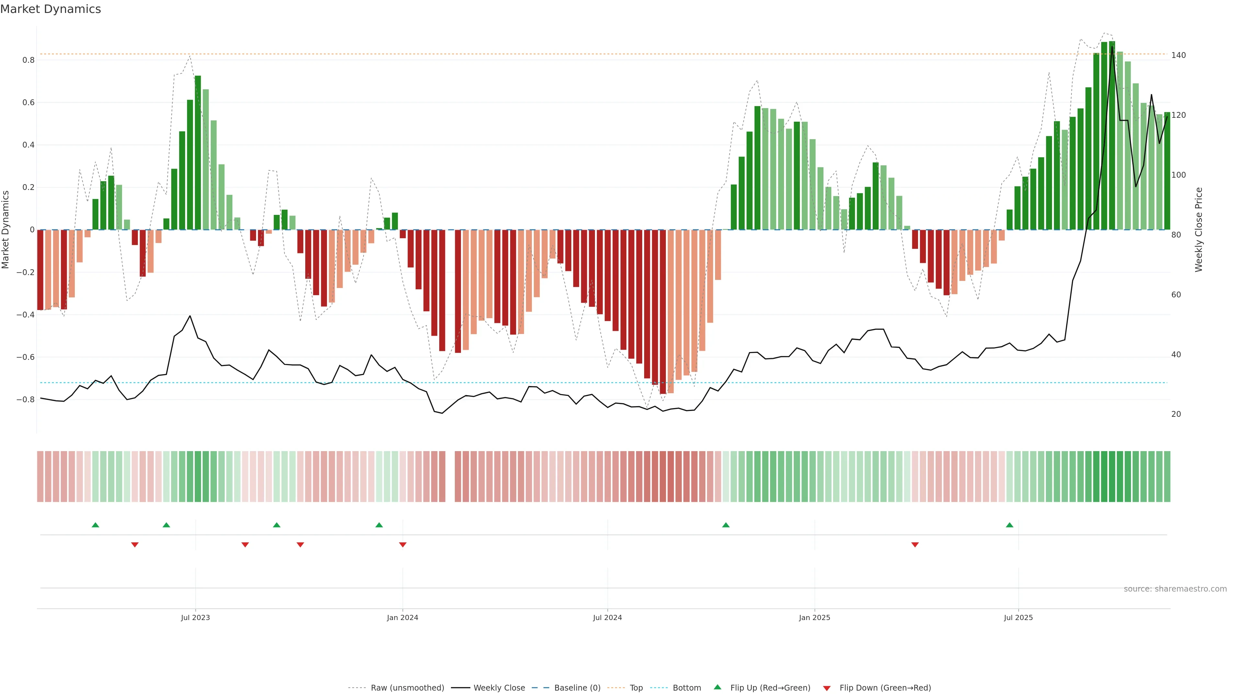This screenshot has width=1243, height=699.
Task: Click the source: sharemaestro.com text
Action: point(1175,589)
